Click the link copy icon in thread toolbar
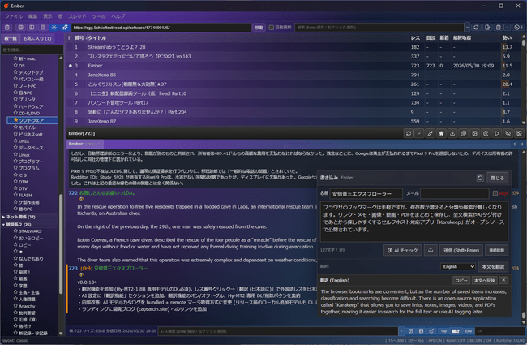Screen dimensions: 527x345 tap(464, 134)
